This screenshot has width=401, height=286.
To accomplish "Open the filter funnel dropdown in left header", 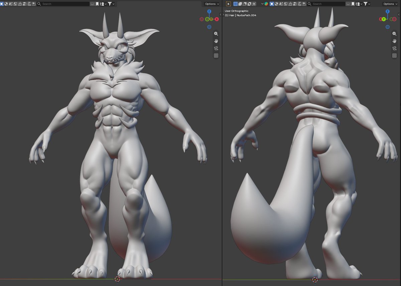I will click(111, 4).
